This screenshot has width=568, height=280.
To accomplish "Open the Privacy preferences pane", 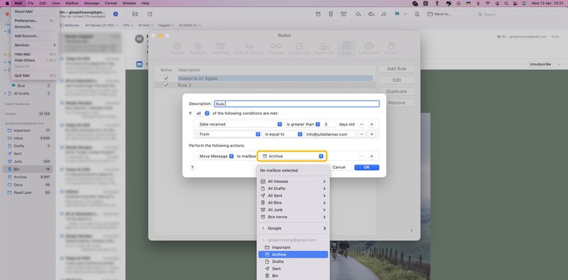I will point(391,48).
